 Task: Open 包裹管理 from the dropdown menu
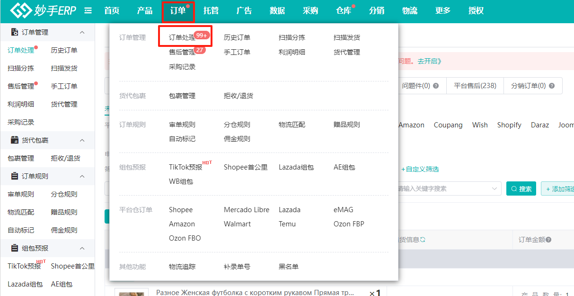pyautogui.click(x=182, y=96)
